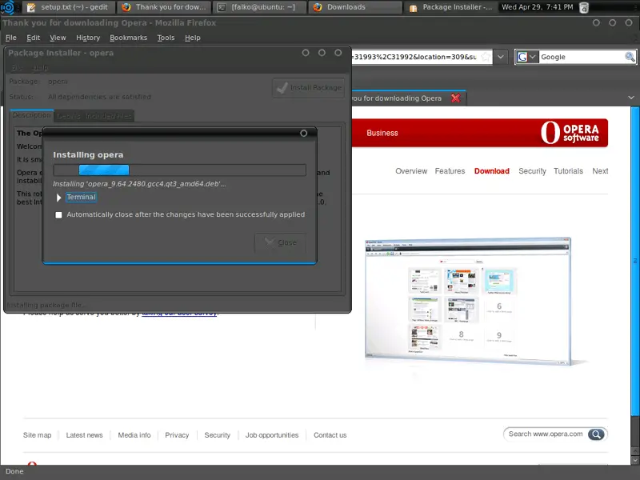Viewport: 640px width, 480px height.
Task: Click the Google search field
Action: point(582,57)
